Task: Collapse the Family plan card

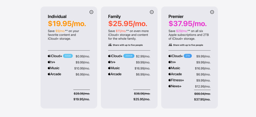Action: point(152,12)
